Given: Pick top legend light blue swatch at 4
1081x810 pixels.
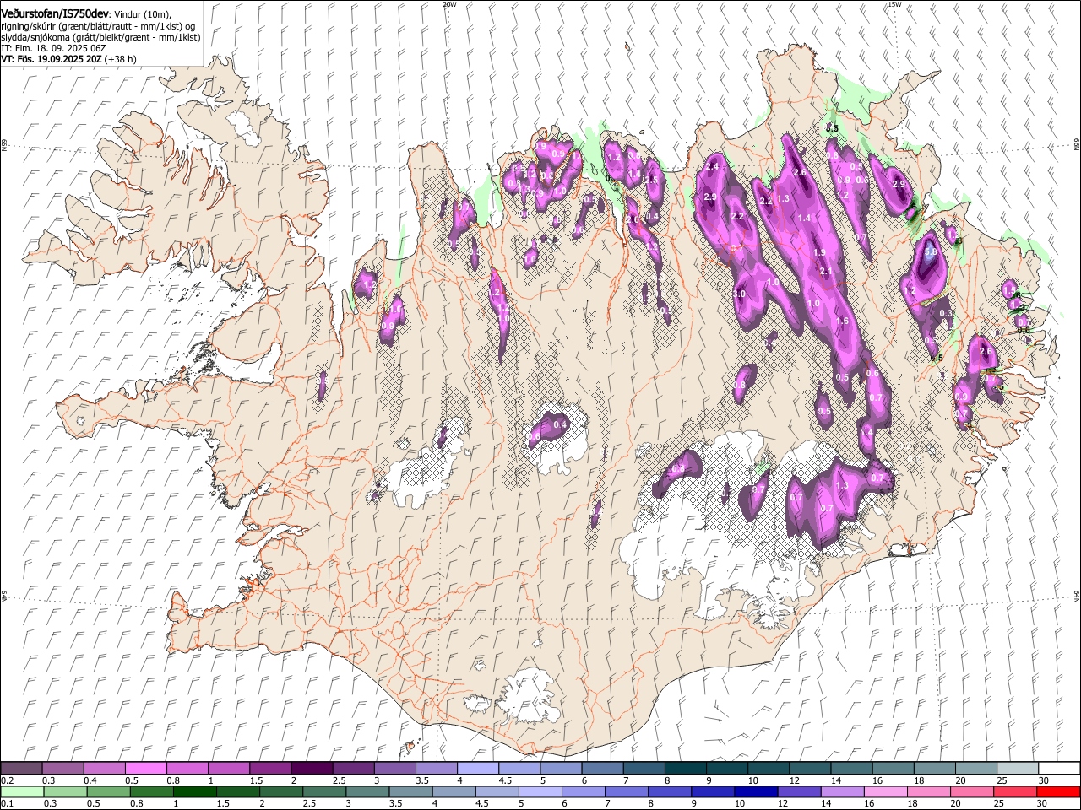Looking at the screenshot, I should [477, 768].
